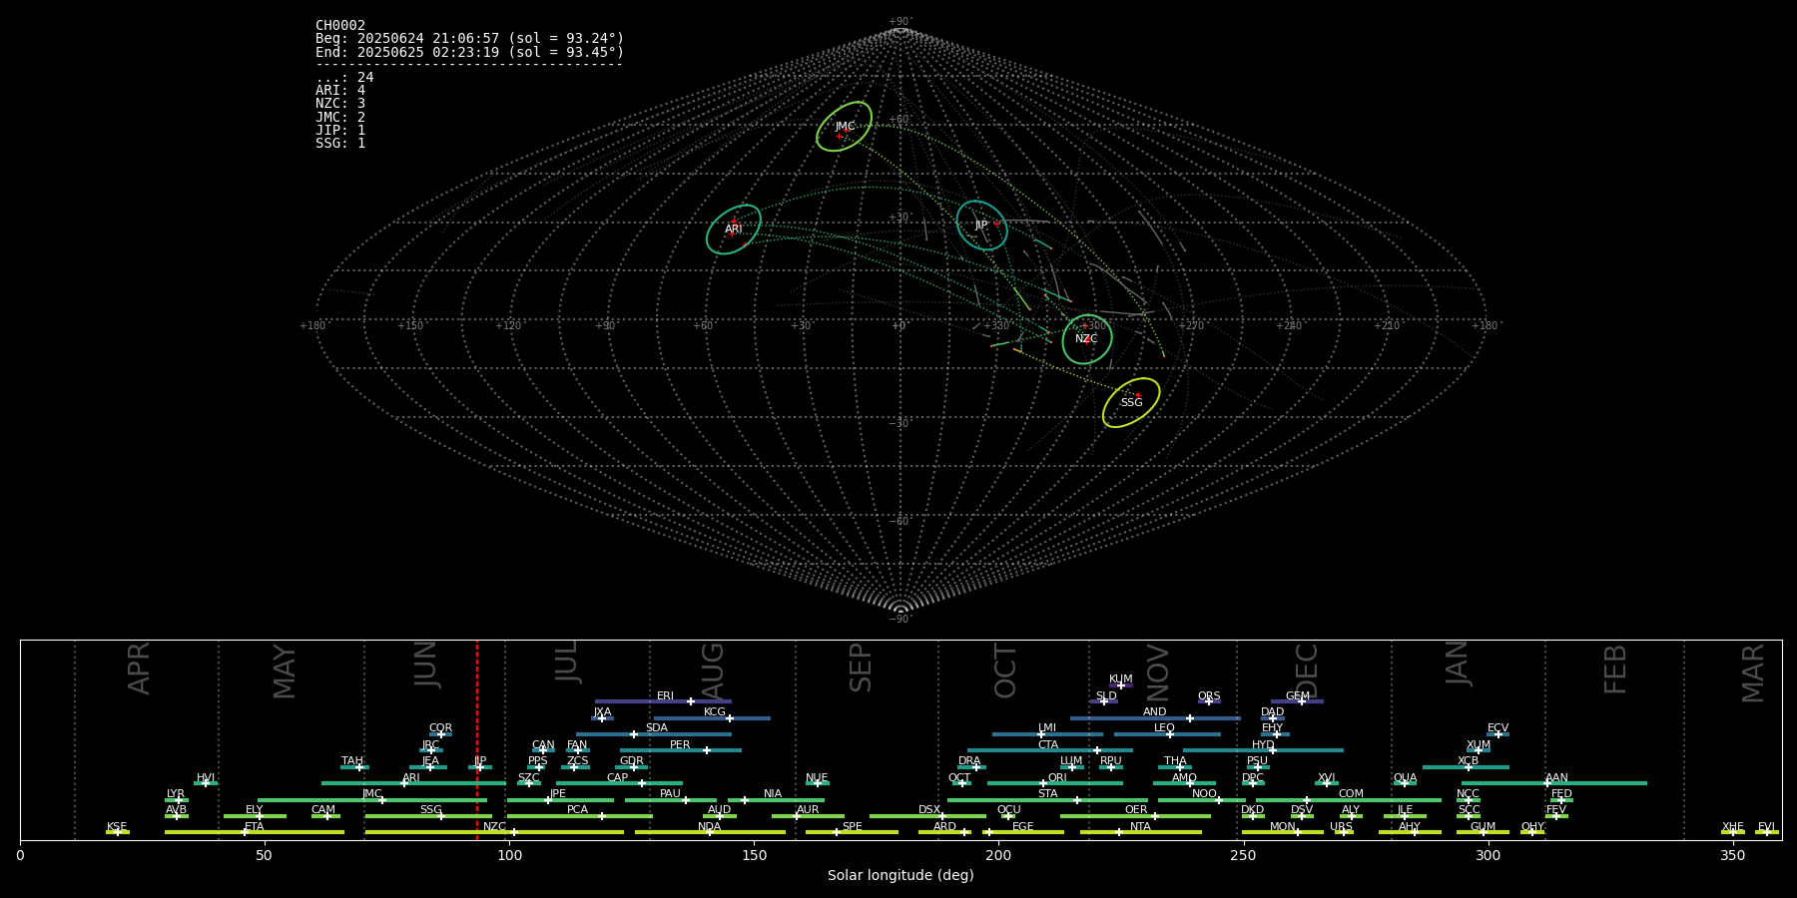Screen dimensions: 1797x898
Task: Click the DEC month label in the timeline
Action: pos(1307,671)
